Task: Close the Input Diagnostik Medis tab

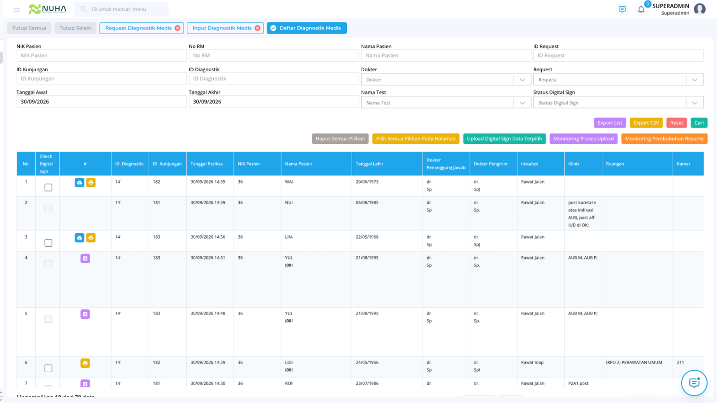Action: click(x=257, y=28)
